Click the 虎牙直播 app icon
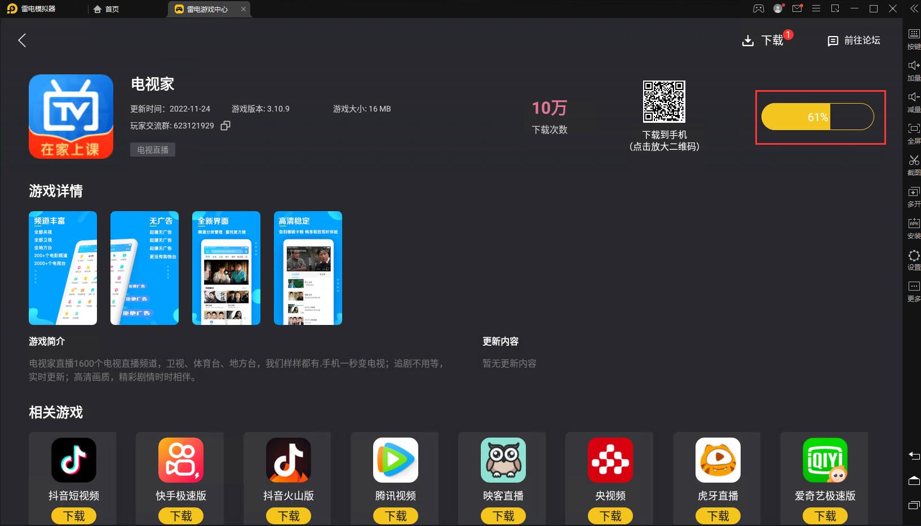 point(718,460)
